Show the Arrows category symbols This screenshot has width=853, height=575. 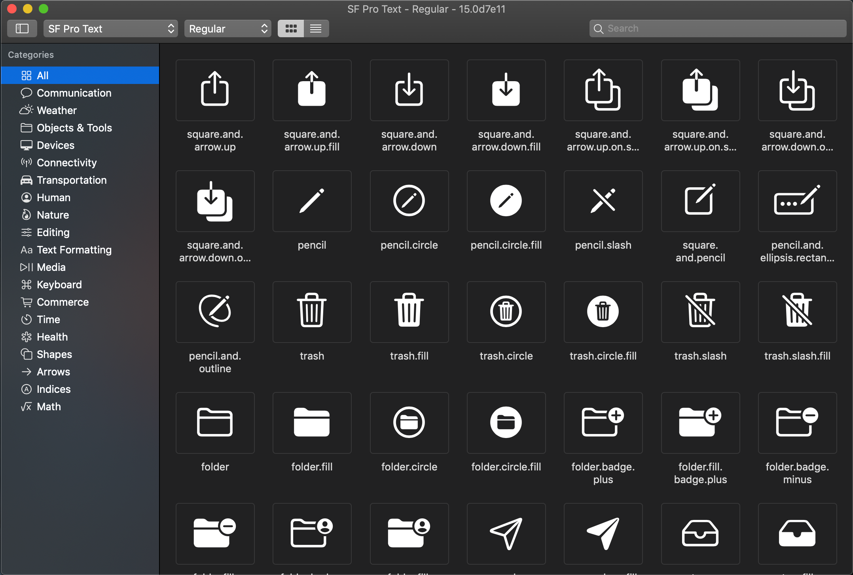click(53, 371)
